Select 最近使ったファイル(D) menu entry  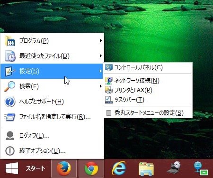52,56
